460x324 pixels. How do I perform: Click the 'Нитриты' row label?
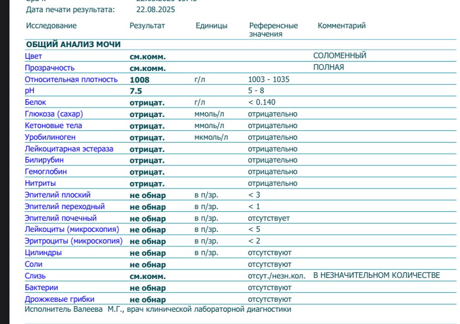(x=40, y=184)
